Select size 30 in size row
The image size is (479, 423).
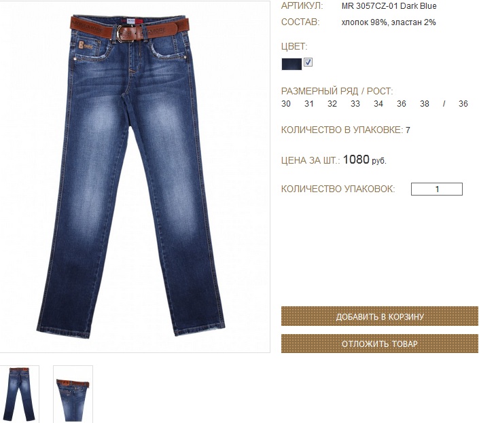[x=286, y=104]
